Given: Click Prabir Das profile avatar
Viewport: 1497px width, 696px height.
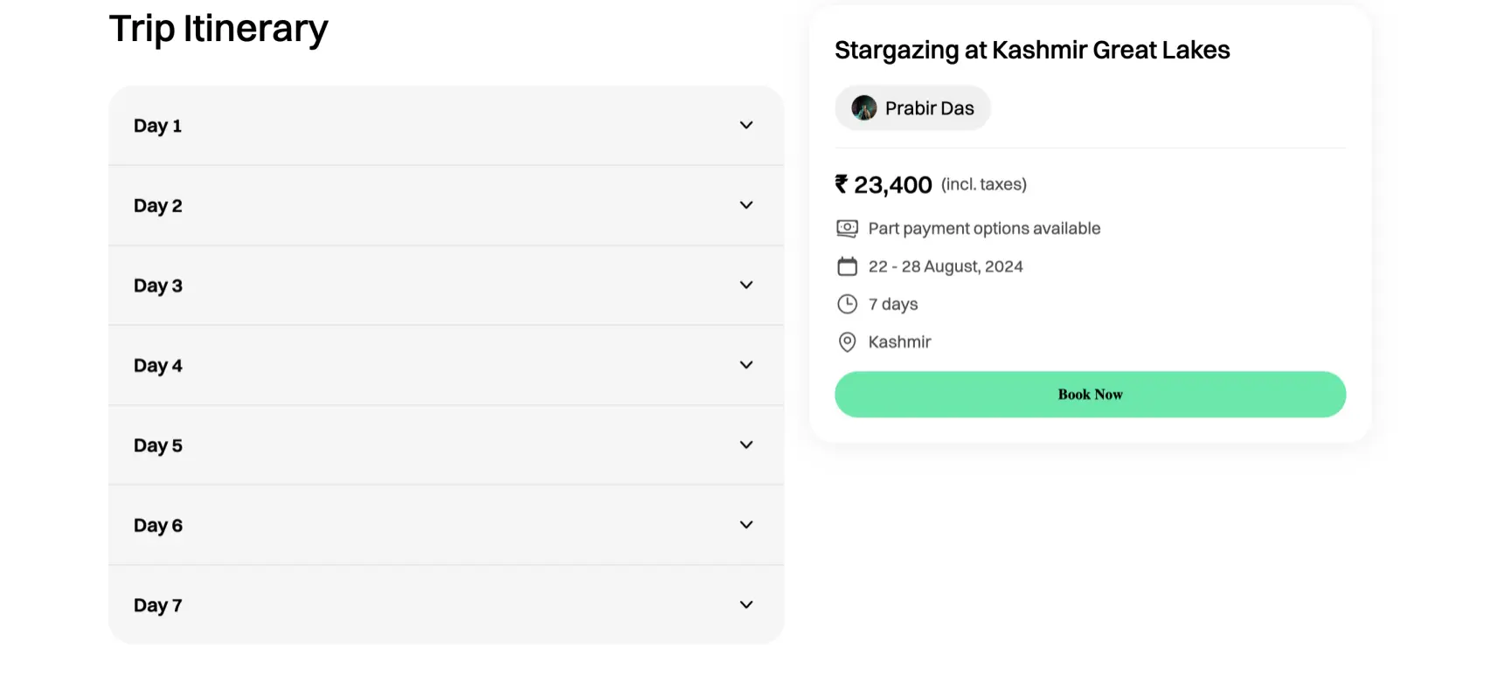Looking at the screenshot, I should tap(864, 108).
